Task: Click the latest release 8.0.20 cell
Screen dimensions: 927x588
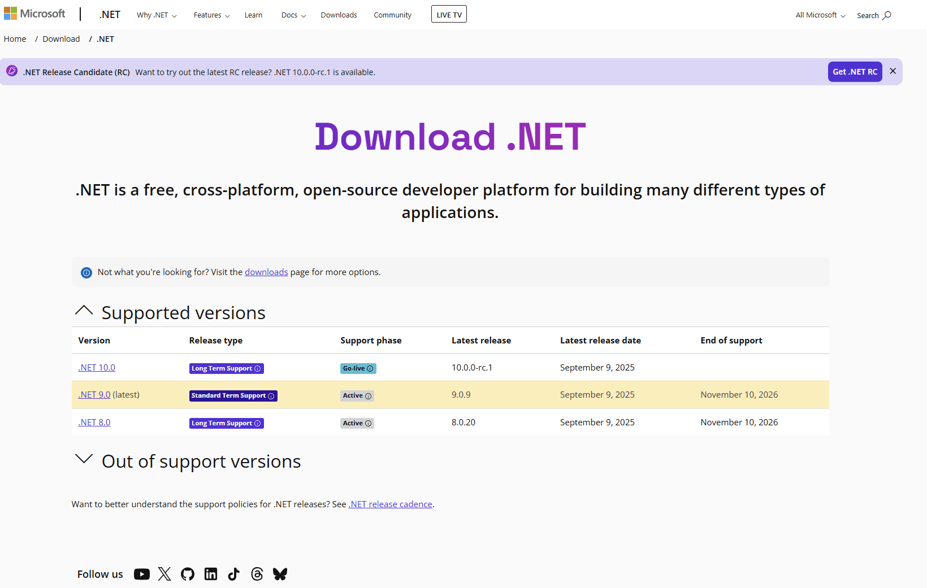Action: [463, 423]
